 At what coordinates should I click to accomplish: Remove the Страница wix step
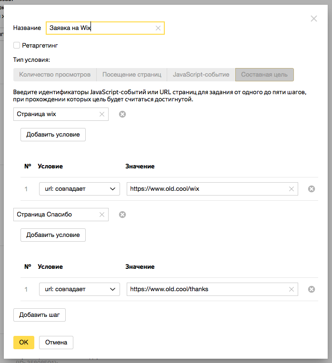point(122,114)
